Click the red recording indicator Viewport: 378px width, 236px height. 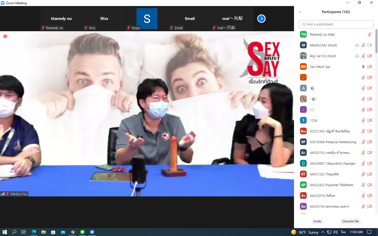tap(5, 36)
